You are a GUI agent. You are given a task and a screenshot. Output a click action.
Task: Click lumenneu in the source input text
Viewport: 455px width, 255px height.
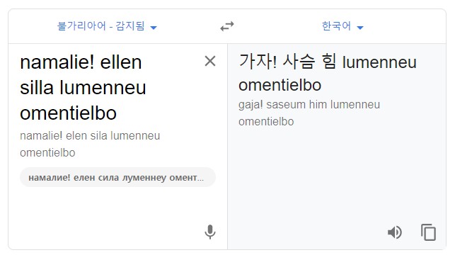click(103, 88)
